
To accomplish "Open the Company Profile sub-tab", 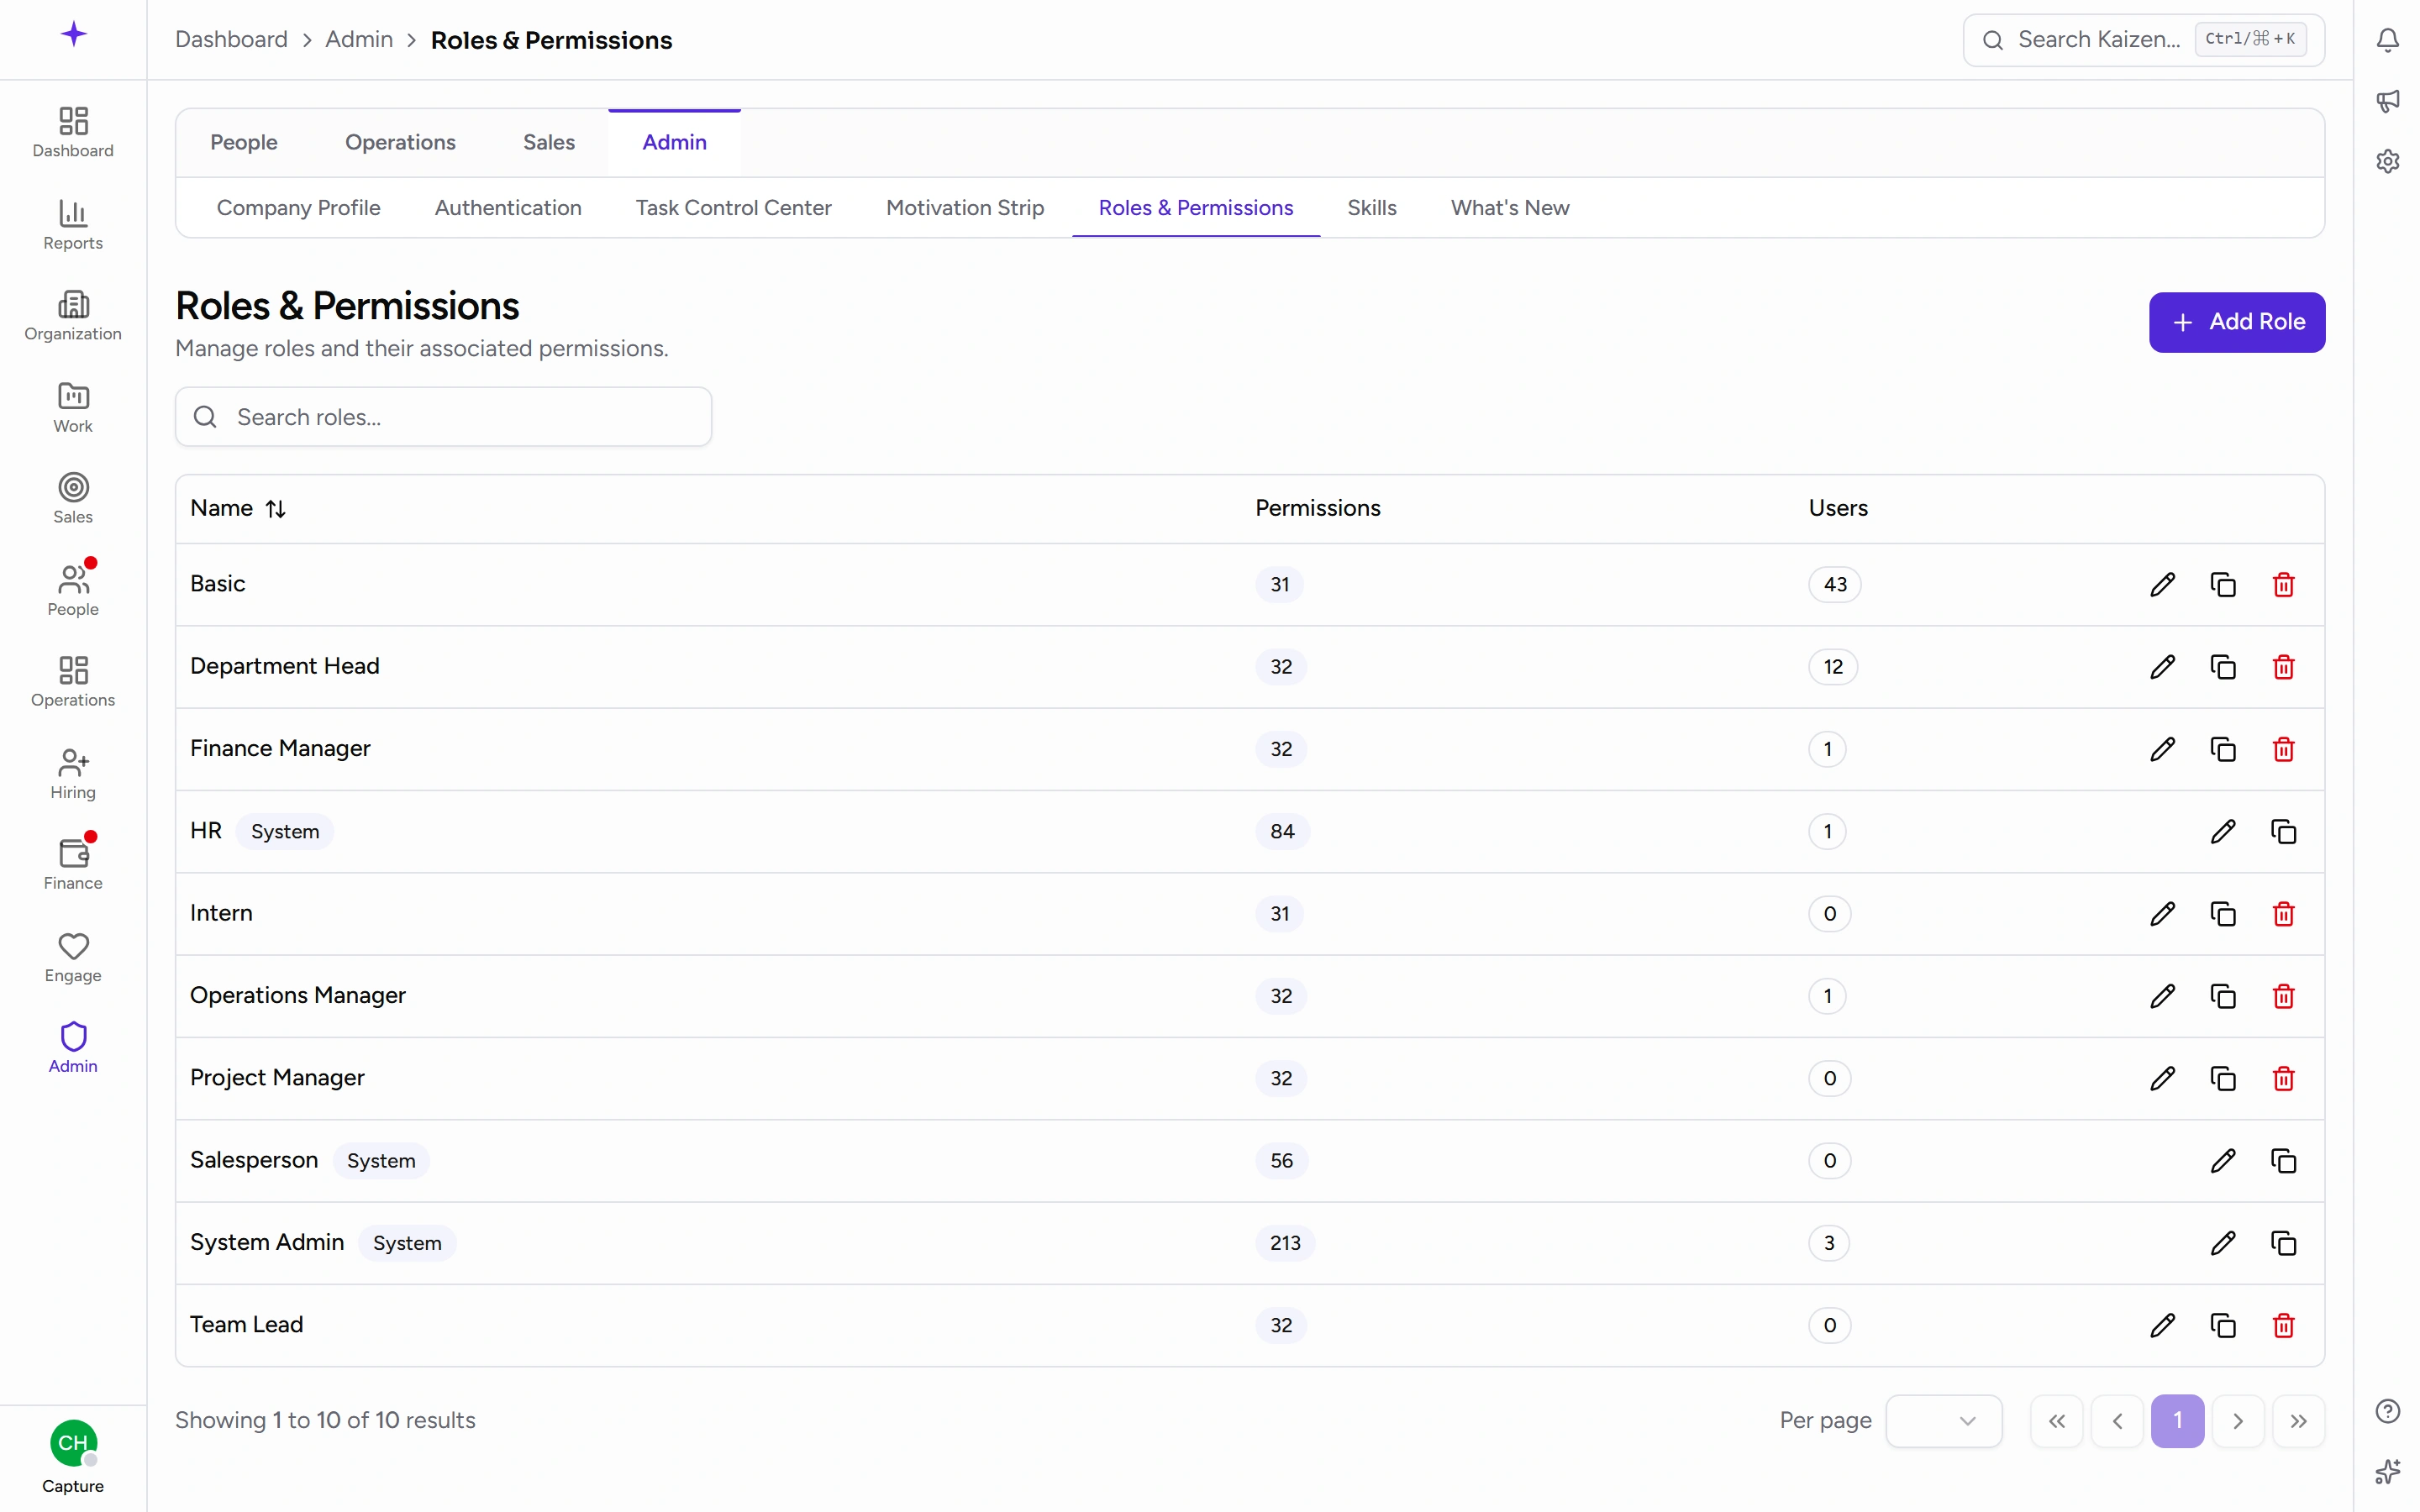I will click(298, 207).
